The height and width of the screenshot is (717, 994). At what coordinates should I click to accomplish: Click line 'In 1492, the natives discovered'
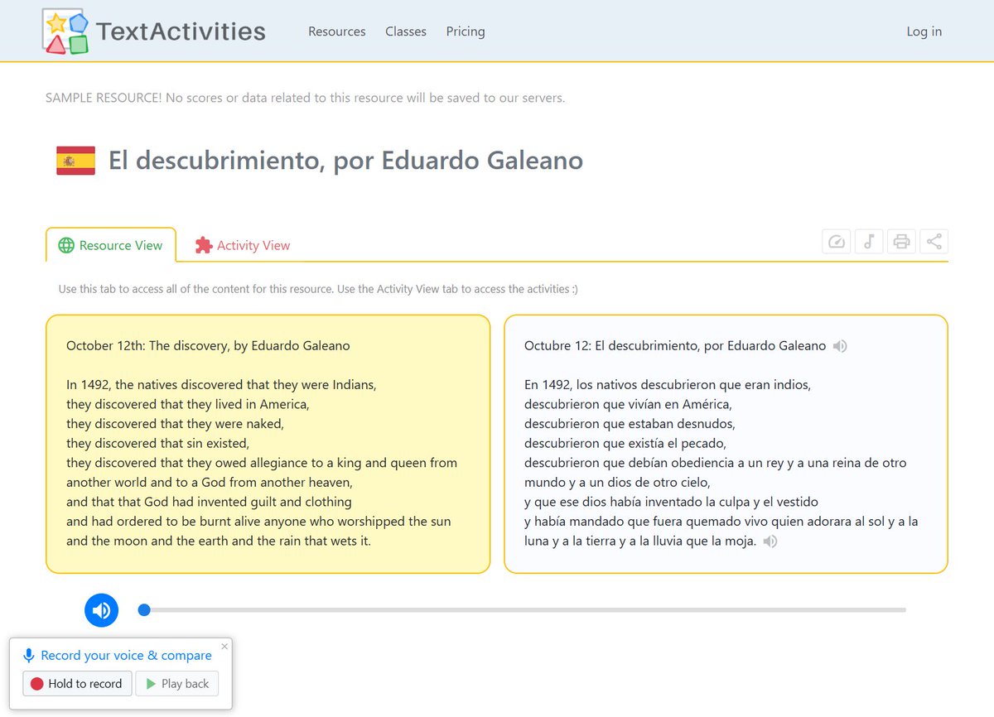pos(221,385)
